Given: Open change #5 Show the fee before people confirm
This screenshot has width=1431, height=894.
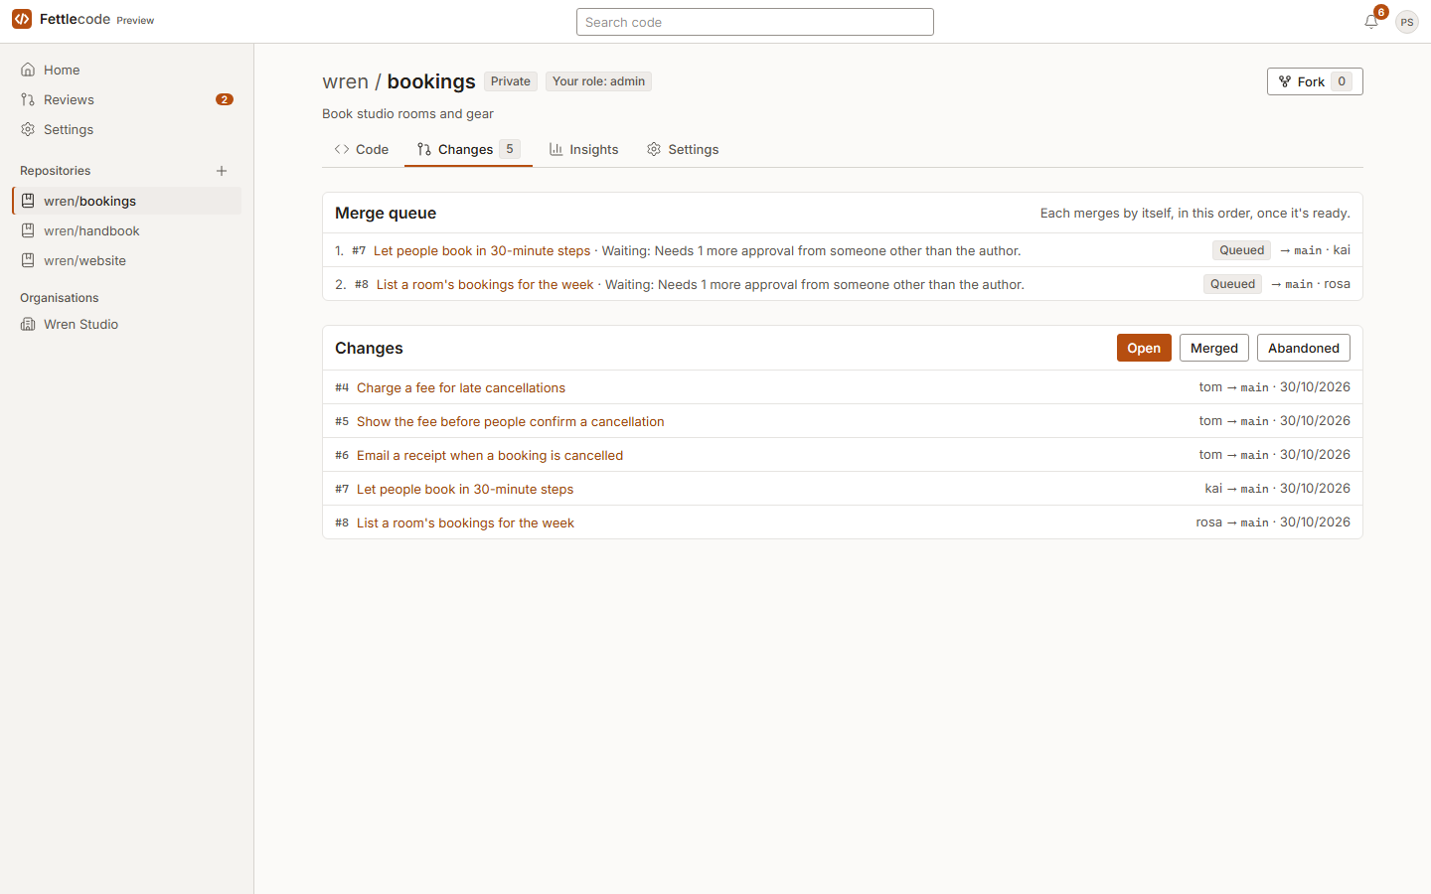Looking at the screenshot, I should click(x=511, y=421).
